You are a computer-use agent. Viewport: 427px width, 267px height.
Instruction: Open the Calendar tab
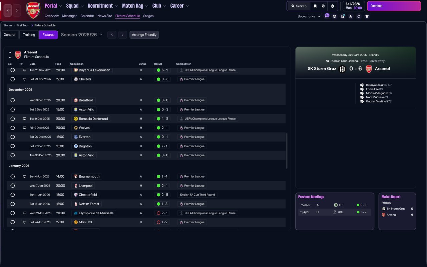87,16
